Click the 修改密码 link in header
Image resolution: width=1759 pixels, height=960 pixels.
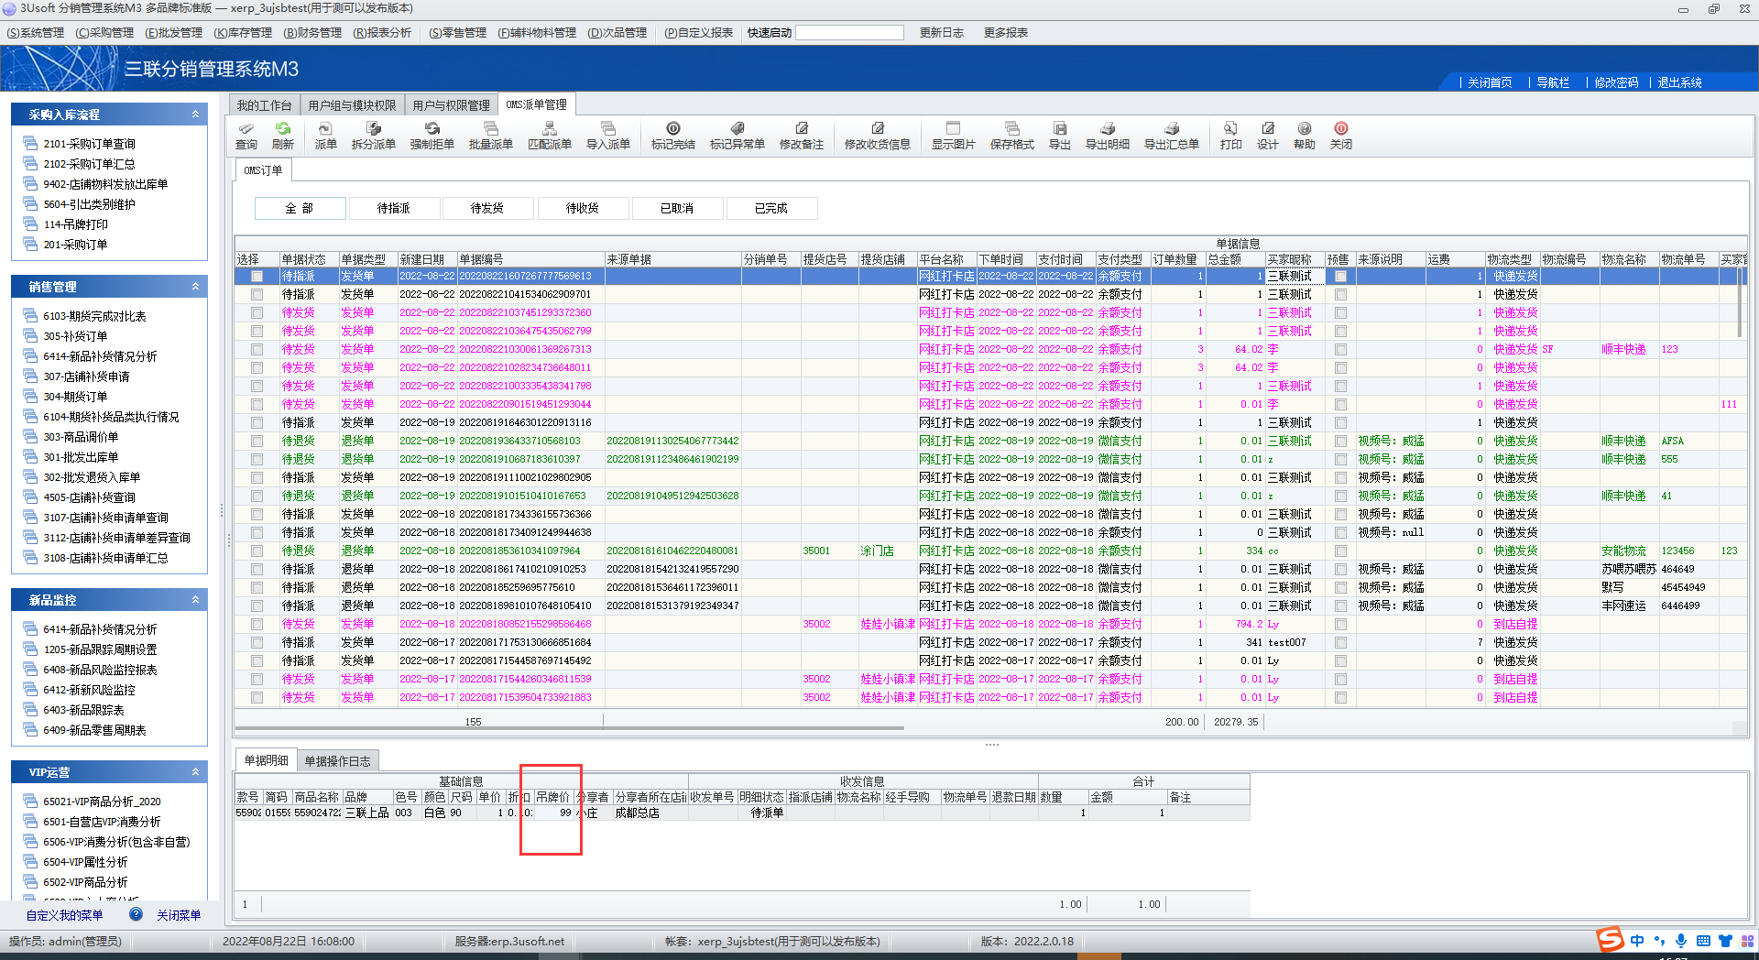[1615, 82]
